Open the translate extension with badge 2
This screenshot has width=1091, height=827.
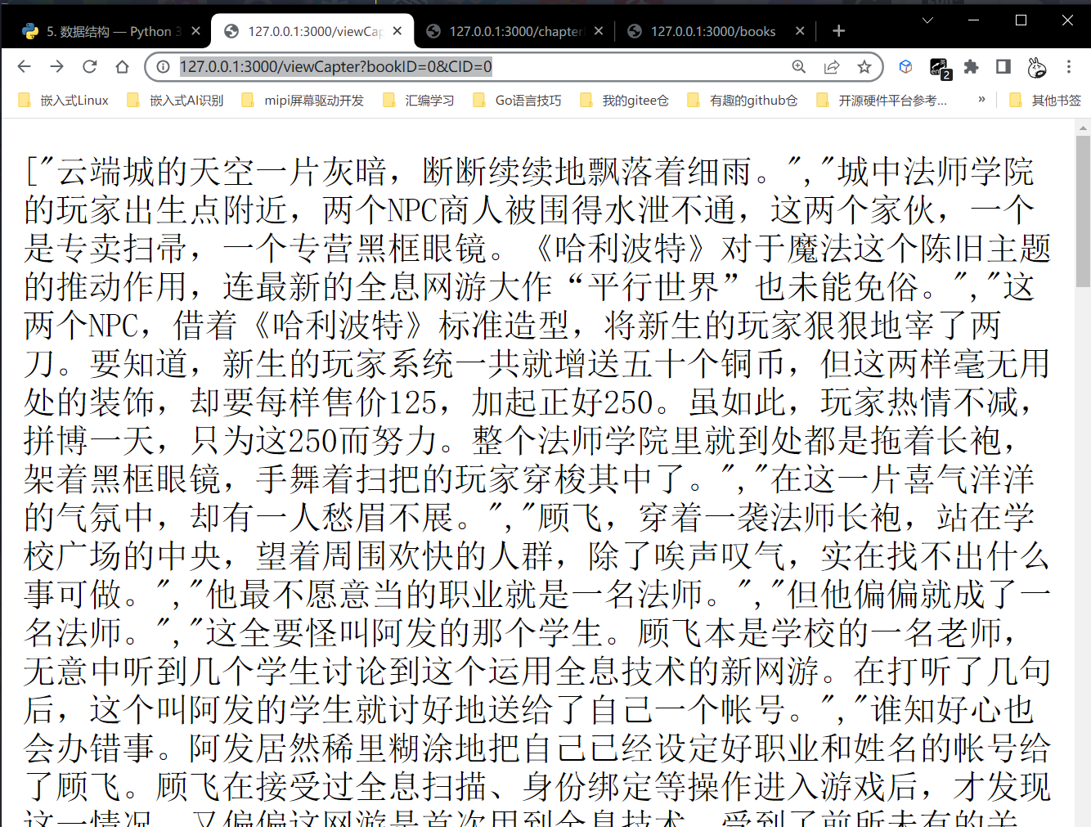click(939, 68)
